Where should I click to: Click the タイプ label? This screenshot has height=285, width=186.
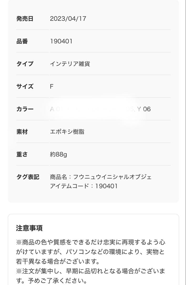(x=25, y=64)
